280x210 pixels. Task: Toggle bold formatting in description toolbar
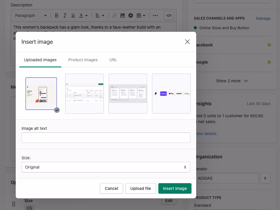tap(56, 15)
